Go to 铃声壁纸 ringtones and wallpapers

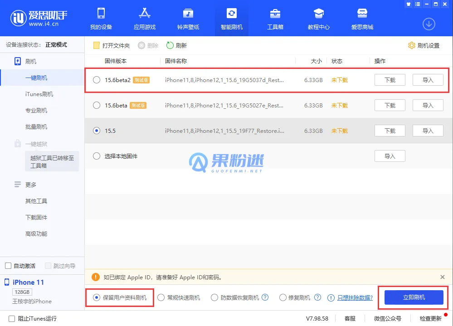coord(188,13)
